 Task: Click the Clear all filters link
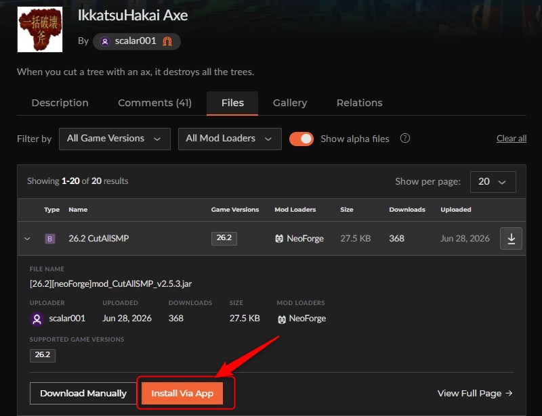tap(512, 139)
